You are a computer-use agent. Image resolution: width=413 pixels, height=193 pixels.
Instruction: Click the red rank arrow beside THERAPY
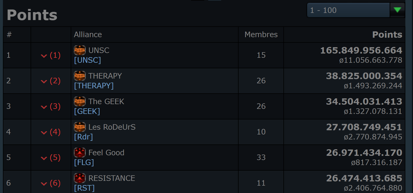44,81
